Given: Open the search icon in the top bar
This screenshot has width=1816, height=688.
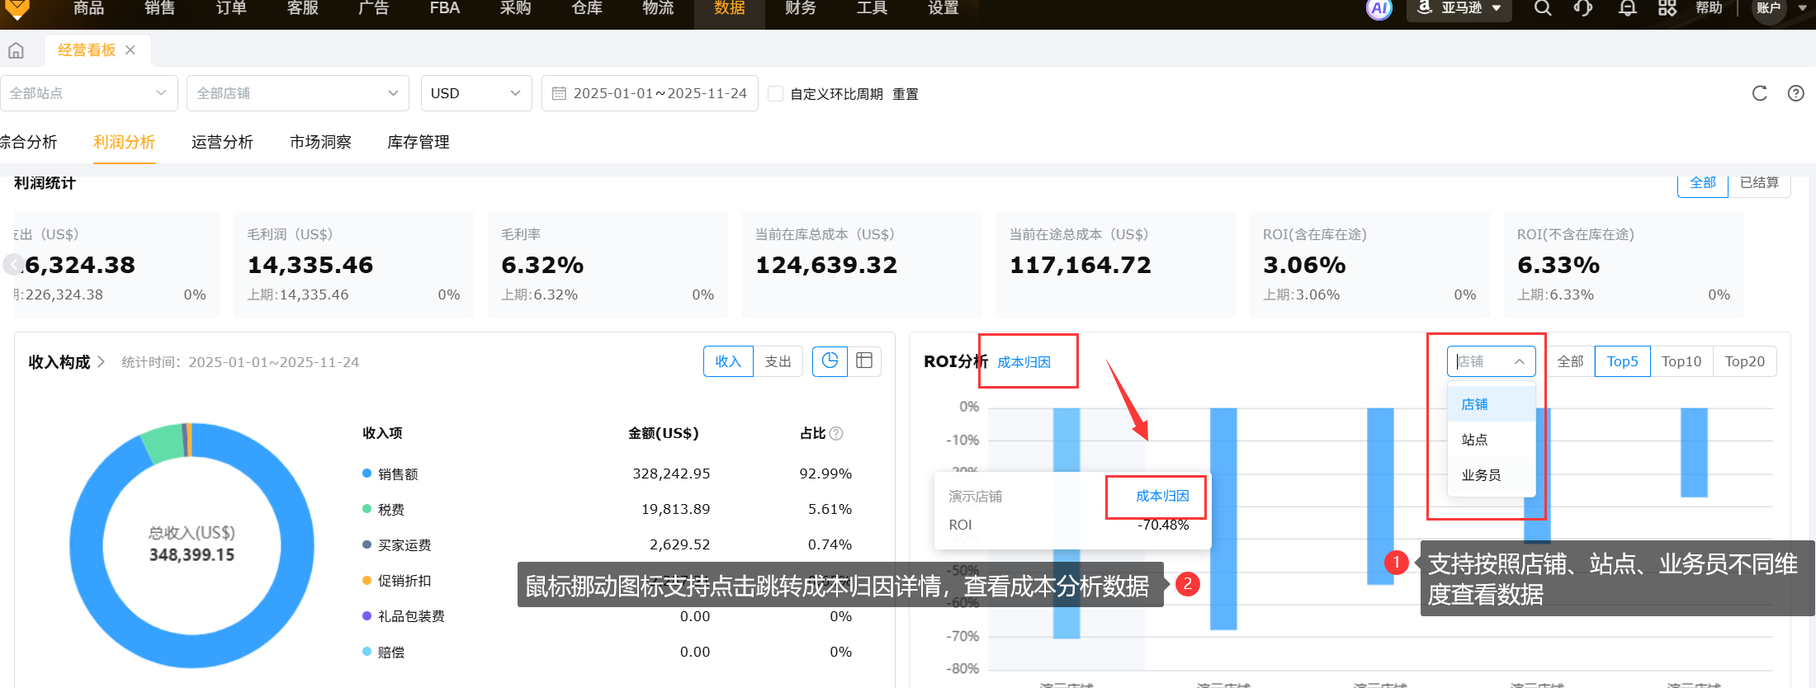Looking at the screenshot, I should [x=1542, y=8].
